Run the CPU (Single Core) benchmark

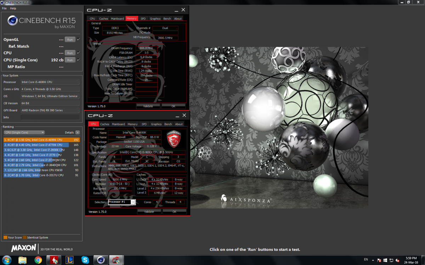[x=70, y=60]
